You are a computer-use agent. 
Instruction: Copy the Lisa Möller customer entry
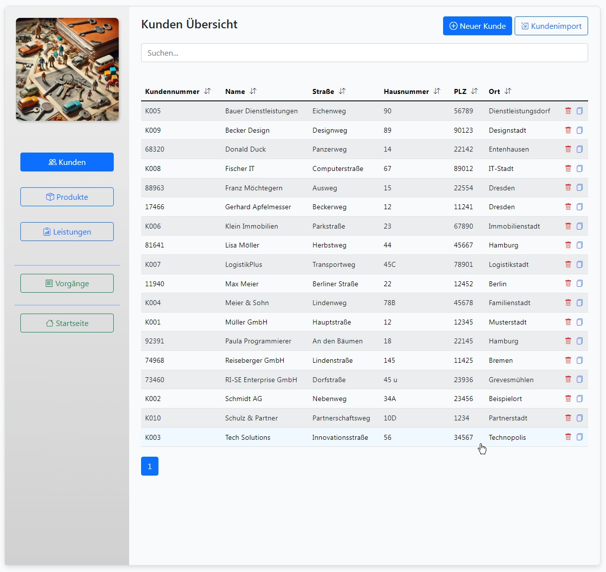tap(579, 245)
